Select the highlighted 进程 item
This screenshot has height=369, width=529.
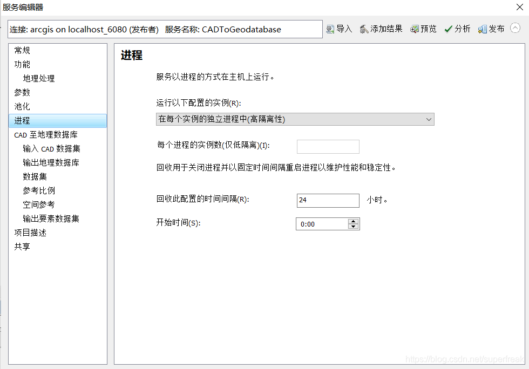coord(58,121)
